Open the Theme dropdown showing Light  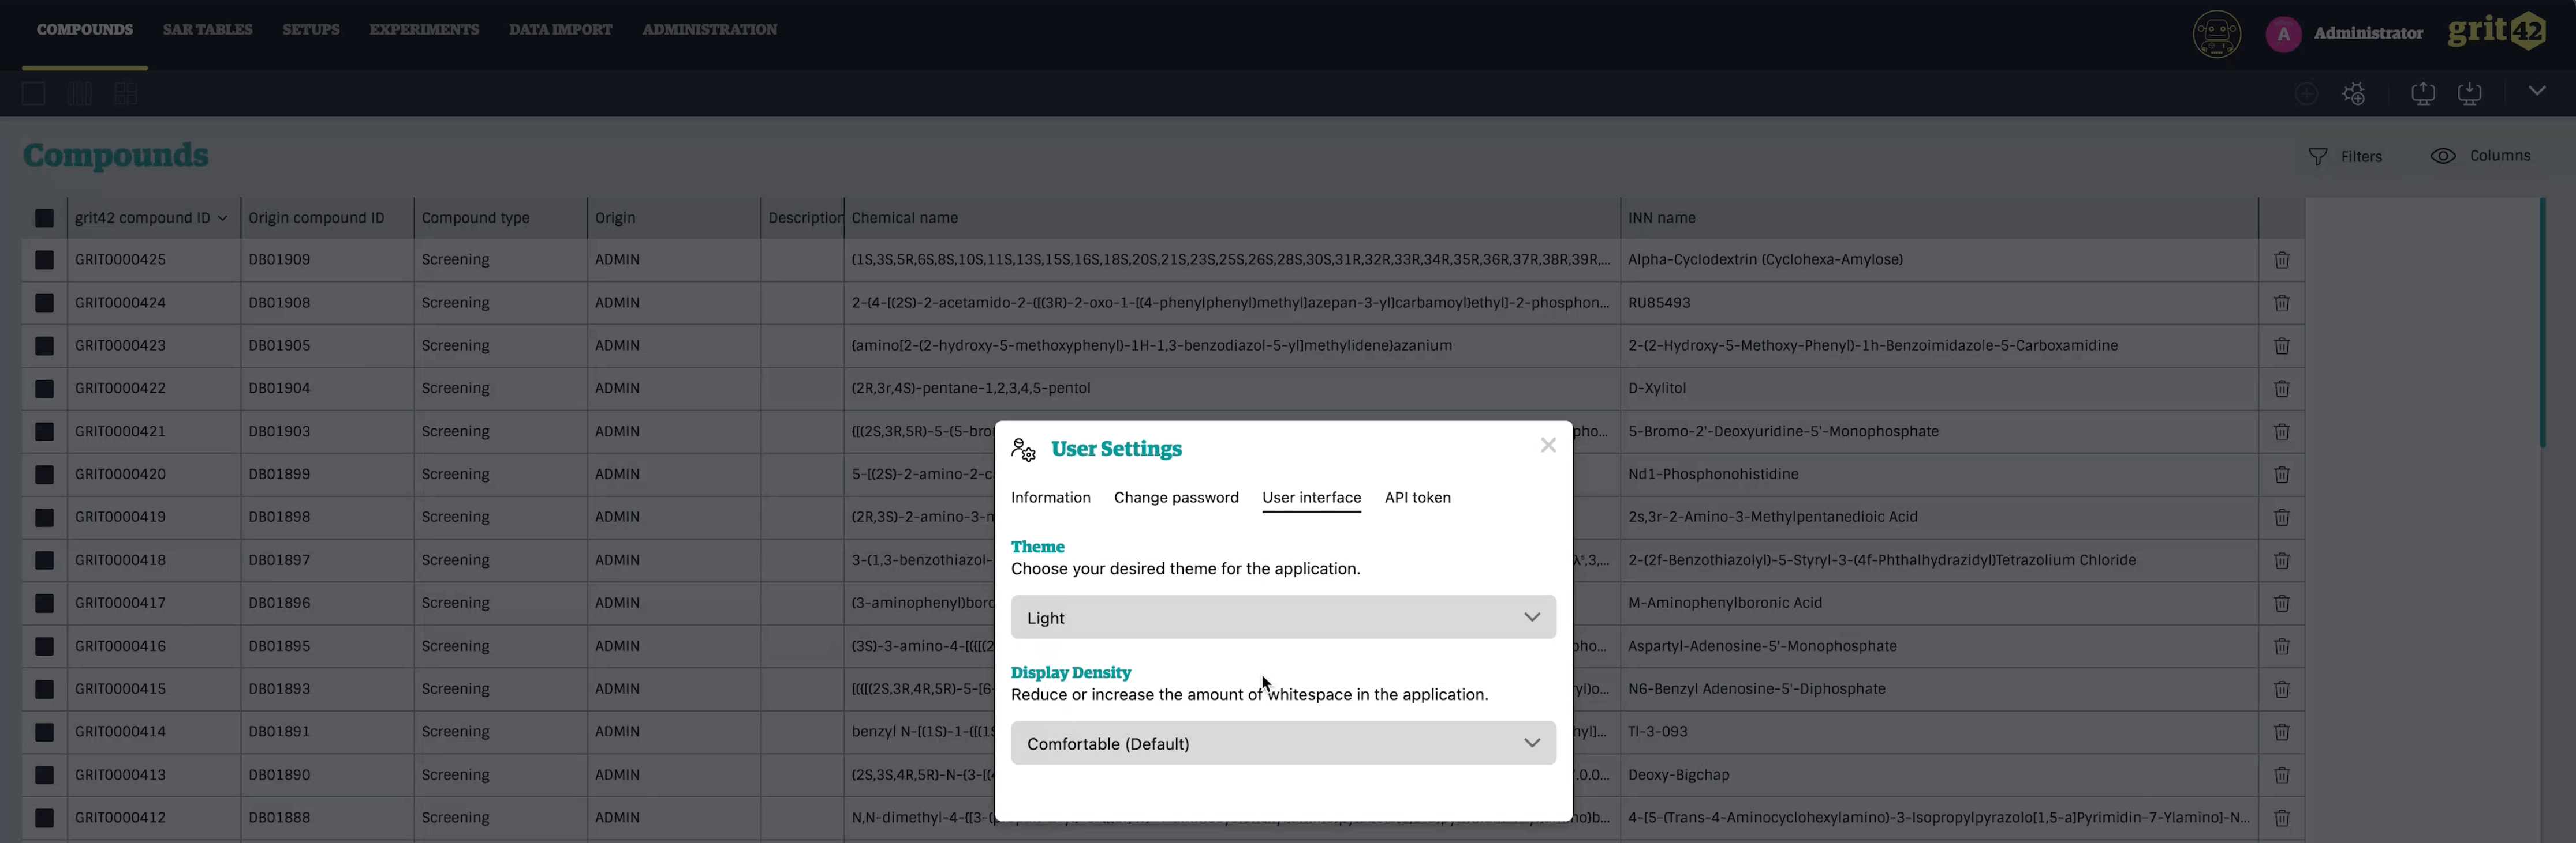(x=1283, y=618)
